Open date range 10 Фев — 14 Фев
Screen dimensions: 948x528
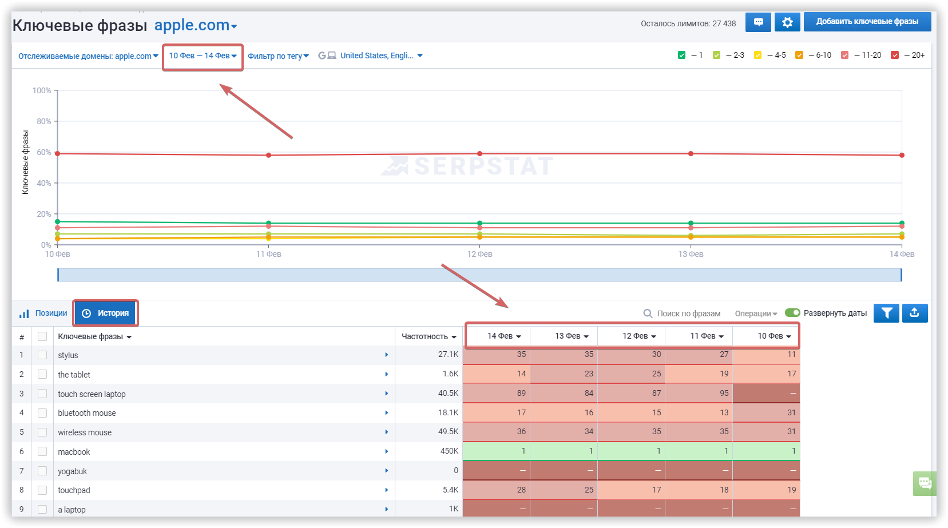coord(203,55)
